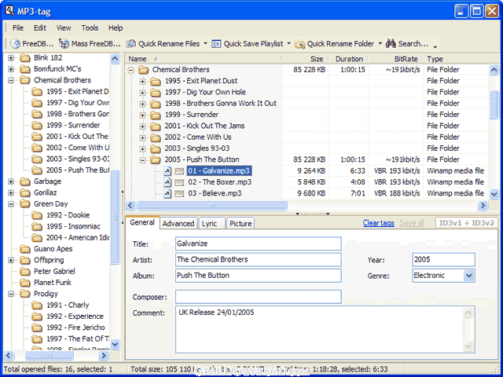Click the 1999 - Surrender folder icon in file list

(x=156, y=115)
